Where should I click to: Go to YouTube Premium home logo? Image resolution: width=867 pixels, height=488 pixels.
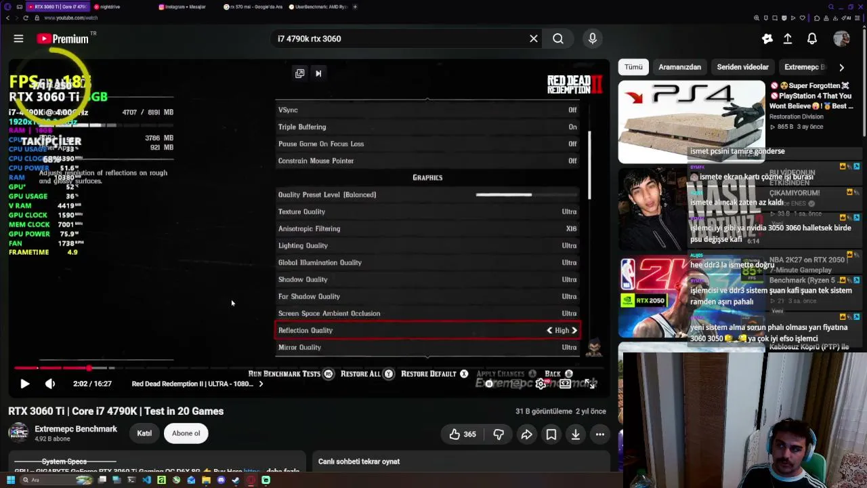click(63, 39)
